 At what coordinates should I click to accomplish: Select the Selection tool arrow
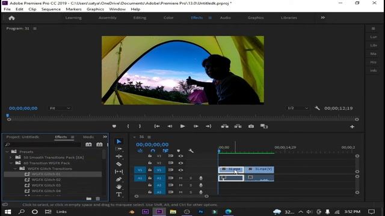(119, 142)
